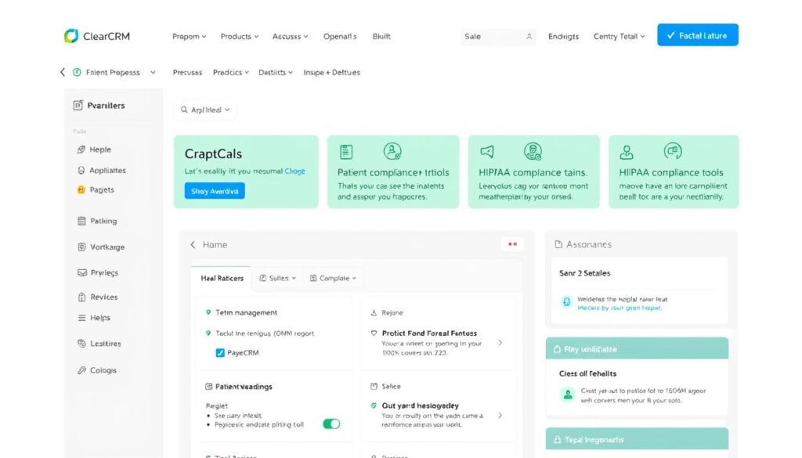The width and height of the screenshot is (802, 458).
Task: Click the blue Factal lature button
Action: tap(696, 34)
